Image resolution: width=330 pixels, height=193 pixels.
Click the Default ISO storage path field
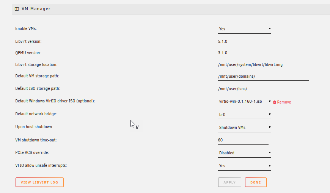tap(264, 89)
